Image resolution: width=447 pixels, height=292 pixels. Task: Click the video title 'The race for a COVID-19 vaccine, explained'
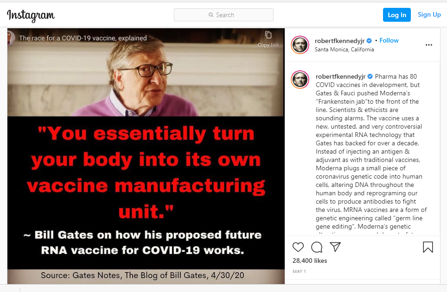(83, 38)
